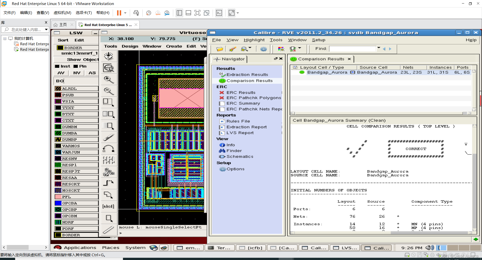This screenshot has height=260, width=482.
Task: Toggle the Inst selectable checkbox
Action: [x=57, y=66]
